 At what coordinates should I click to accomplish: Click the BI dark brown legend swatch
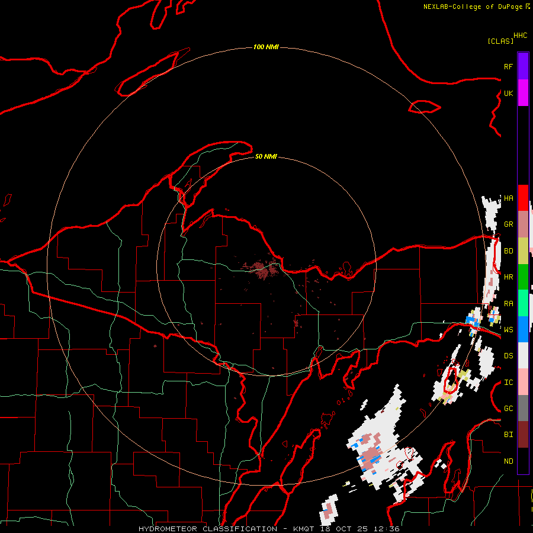pos(523,435)
